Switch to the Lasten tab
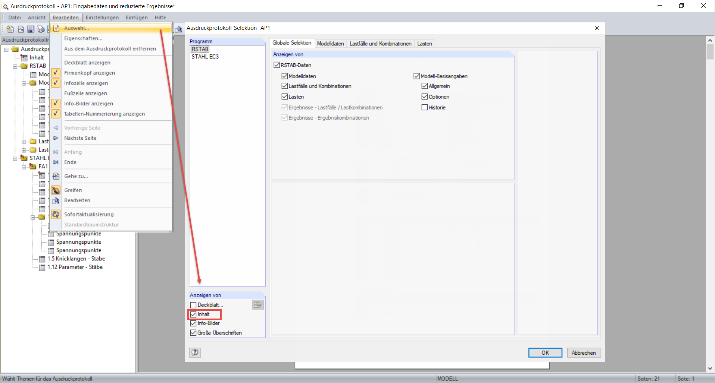The width and height of the screenshot is (715, 383). click(425, 44)
